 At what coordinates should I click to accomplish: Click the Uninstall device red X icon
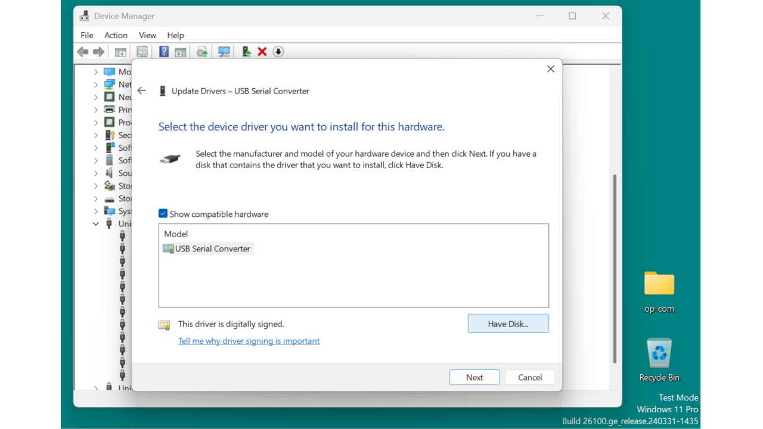[262, 51]
